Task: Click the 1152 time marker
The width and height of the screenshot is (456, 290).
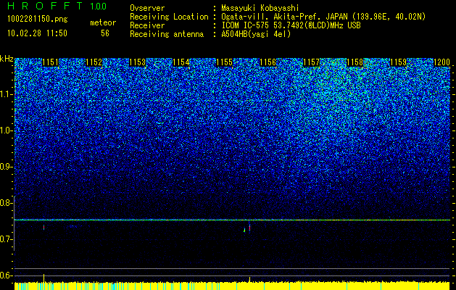Action: coord(94,62)
